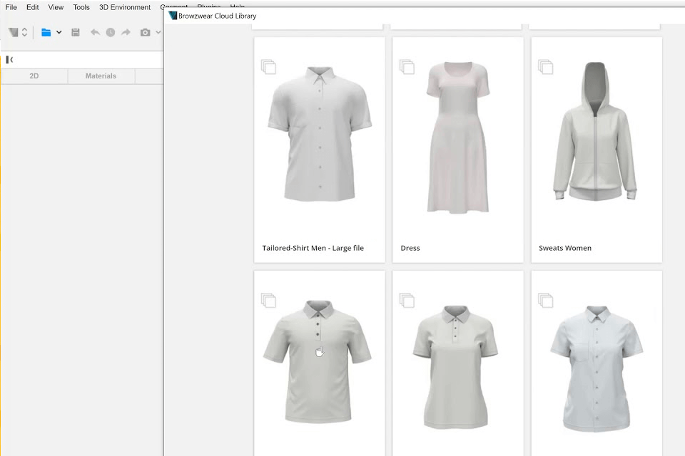Screen dimensions: 685x456
Task: Click the 'Dress' card label
Action: (x=410, y=248)
